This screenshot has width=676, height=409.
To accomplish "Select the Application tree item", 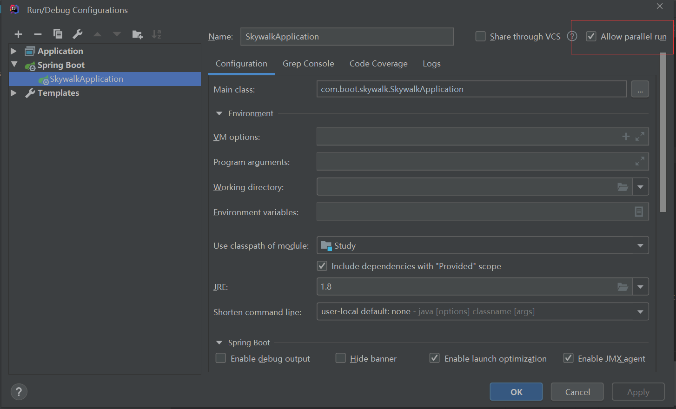I will tap(60, 51).
